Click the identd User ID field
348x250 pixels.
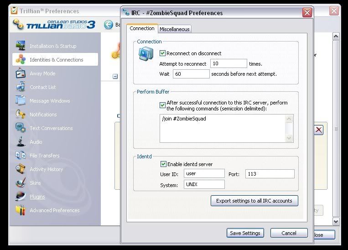click(x=204, y=173)
